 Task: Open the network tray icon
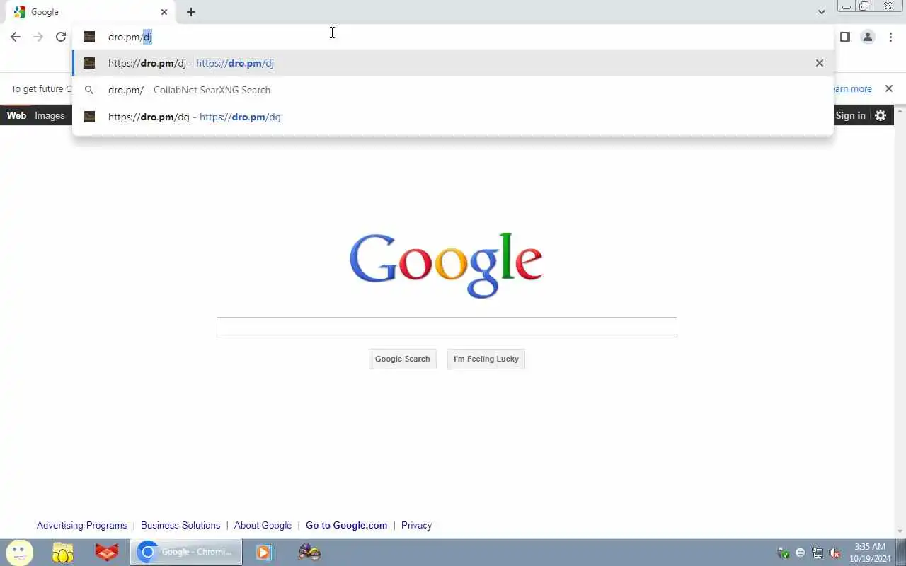click(x=818, y=553)
